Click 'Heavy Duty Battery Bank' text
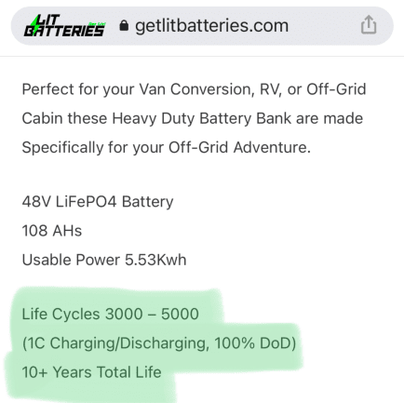 point(202,118)
